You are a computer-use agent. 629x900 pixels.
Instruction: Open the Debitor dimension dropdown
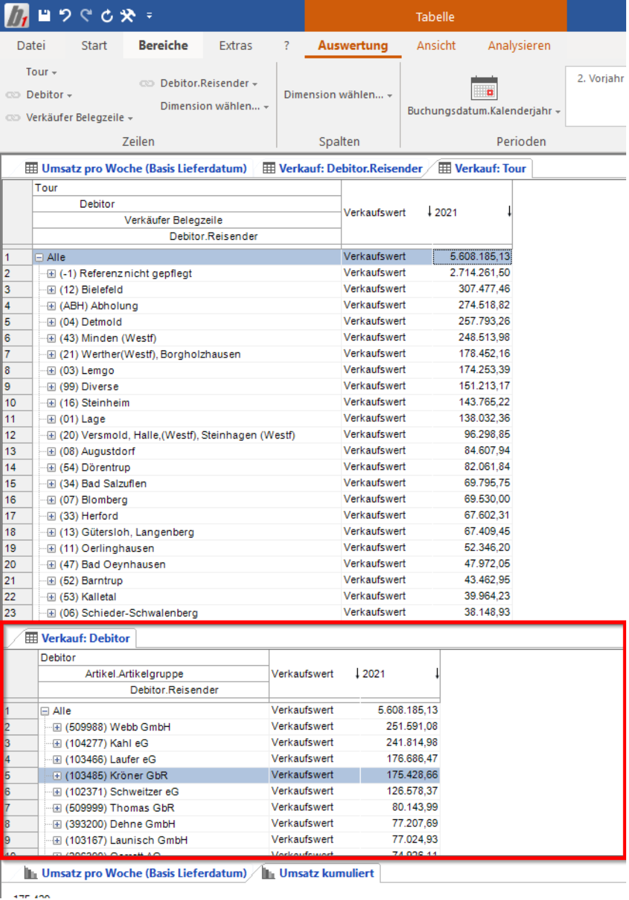coord(49,95)
